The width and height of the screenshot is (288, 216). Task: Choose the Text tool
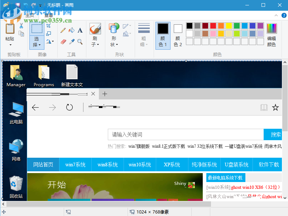pos(80,30)
